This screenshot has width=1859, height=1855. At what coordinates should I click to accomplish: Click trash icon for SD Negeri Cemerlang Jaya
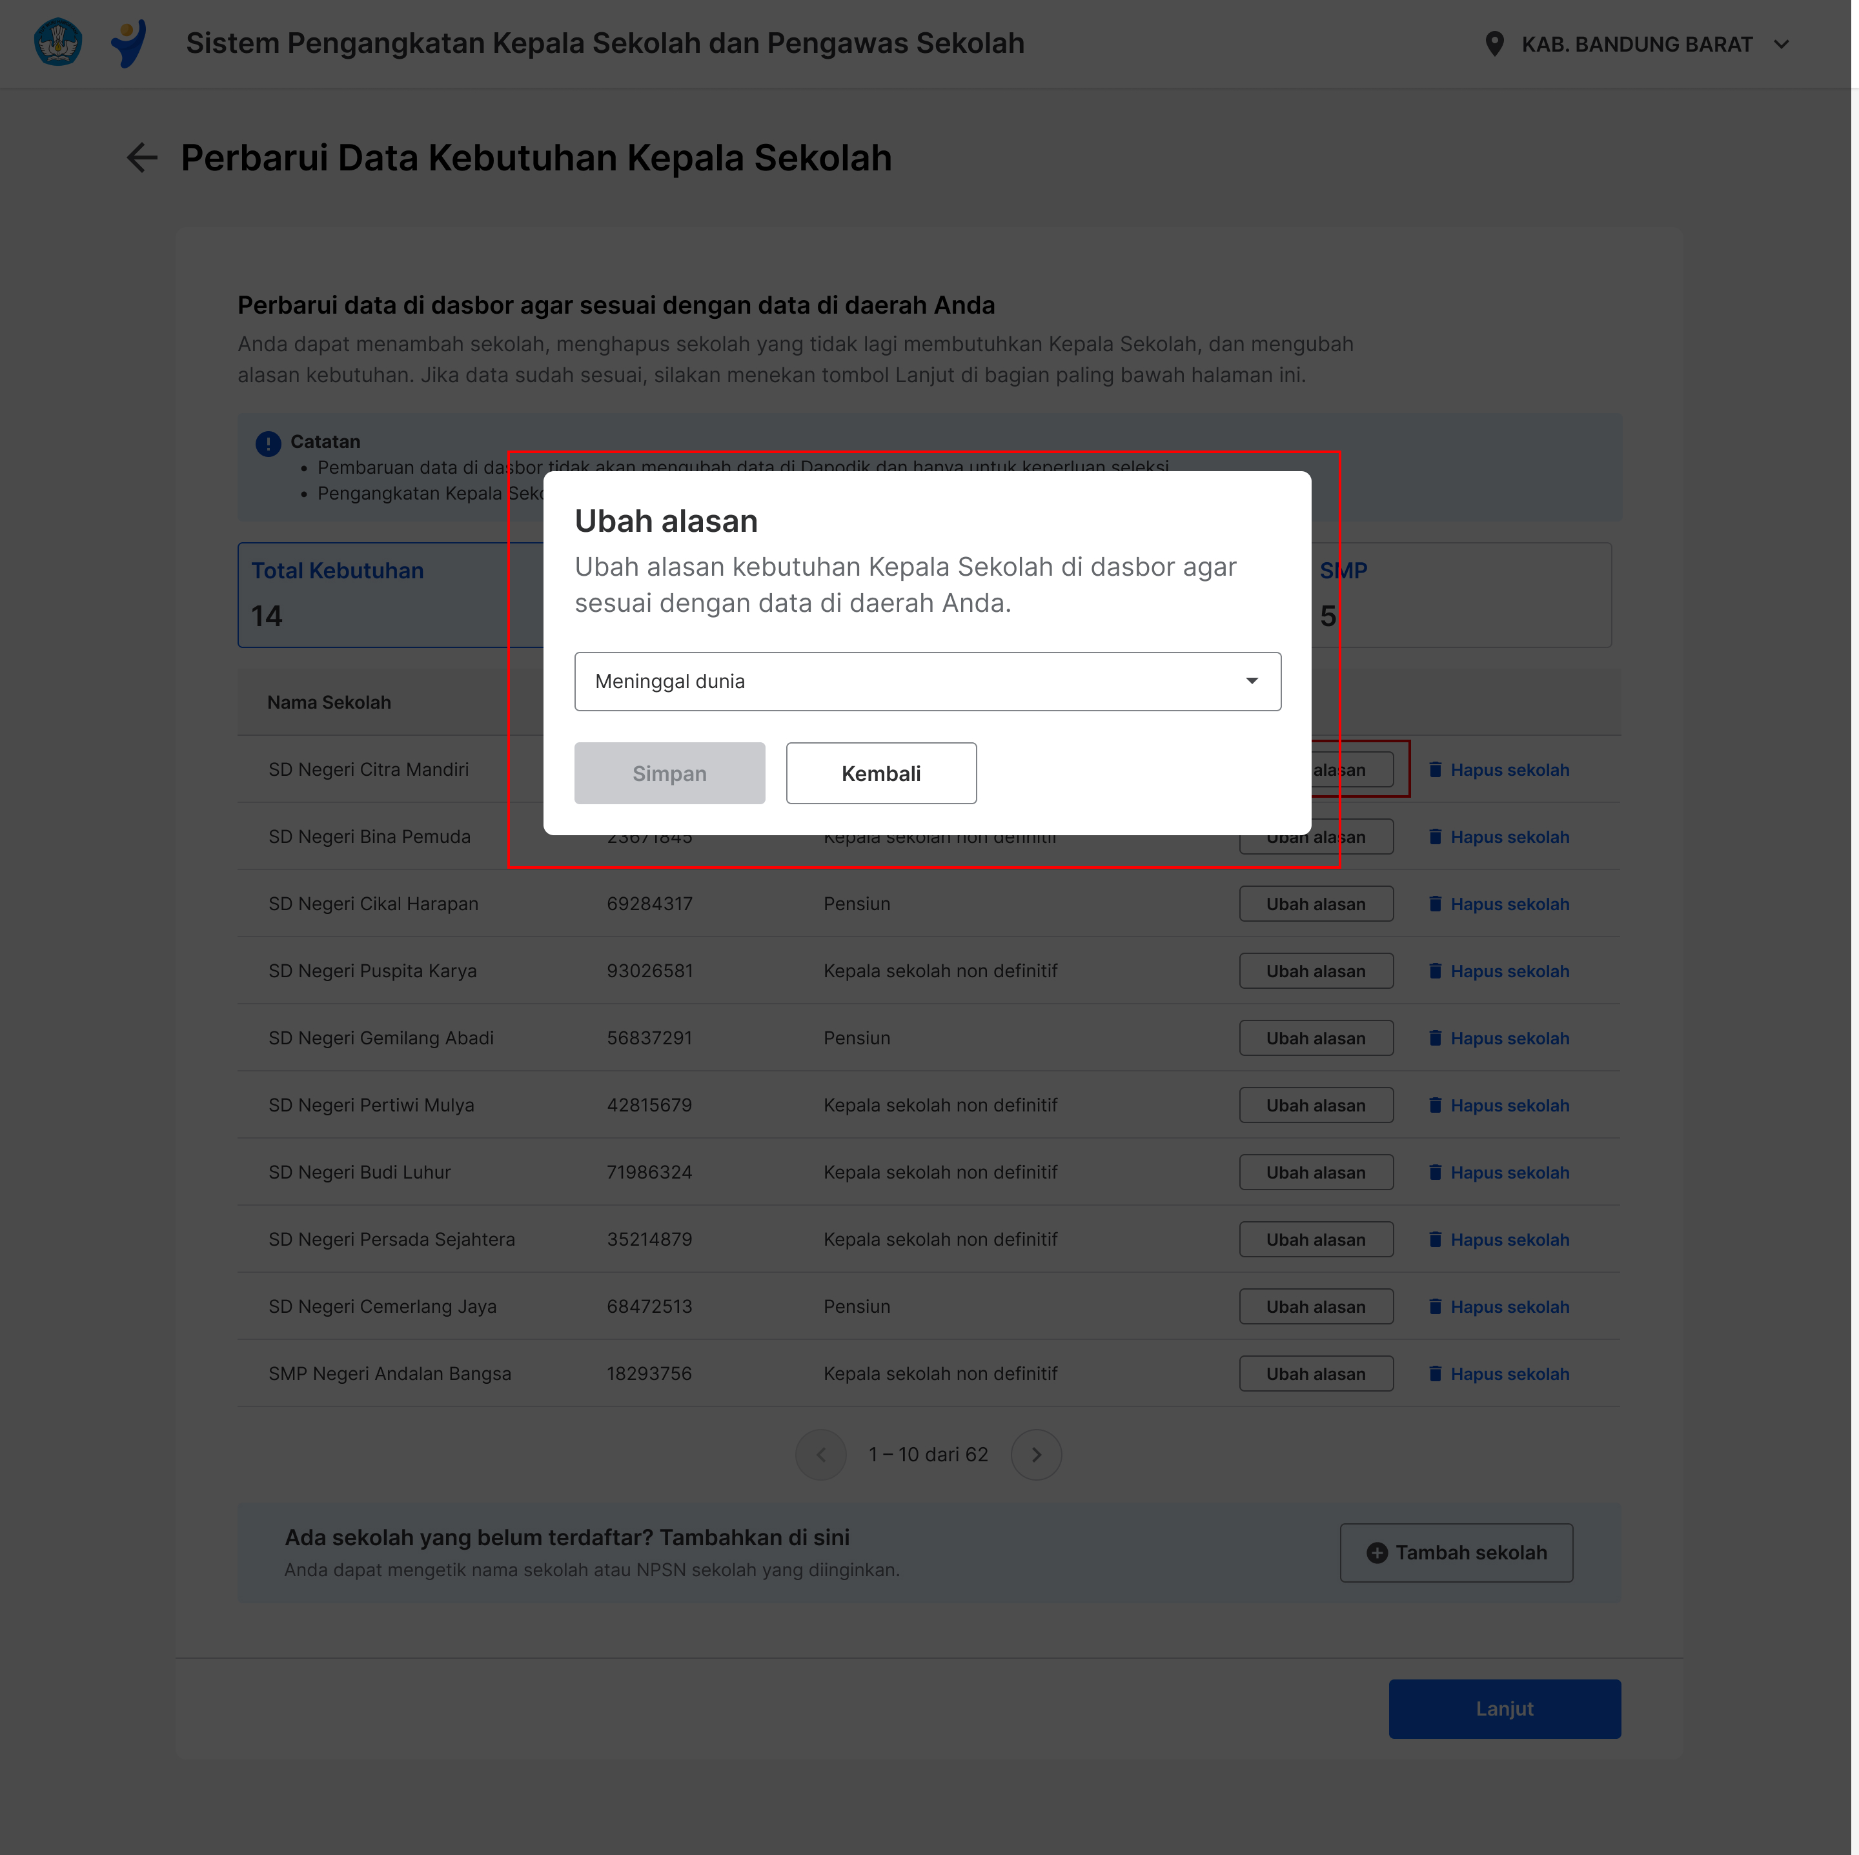point(1435,1306)
